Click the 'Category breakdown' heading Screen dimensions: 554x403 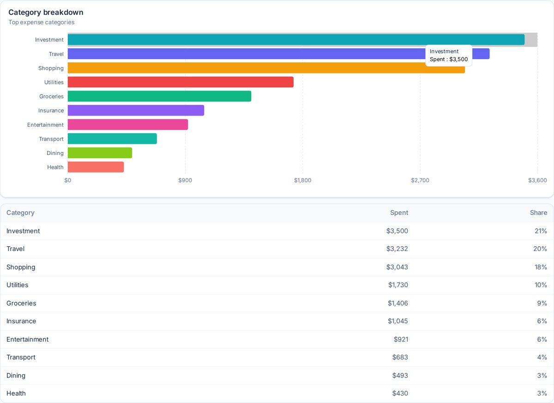pyautogui.click(x=46, y=12)
